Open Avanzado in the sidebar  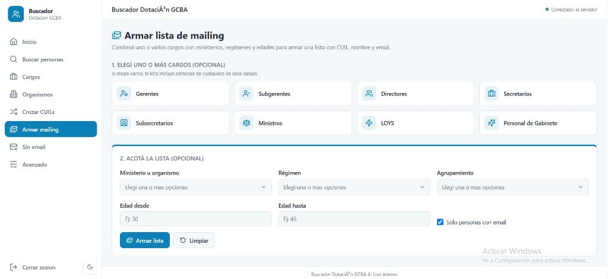pos(51,164)
